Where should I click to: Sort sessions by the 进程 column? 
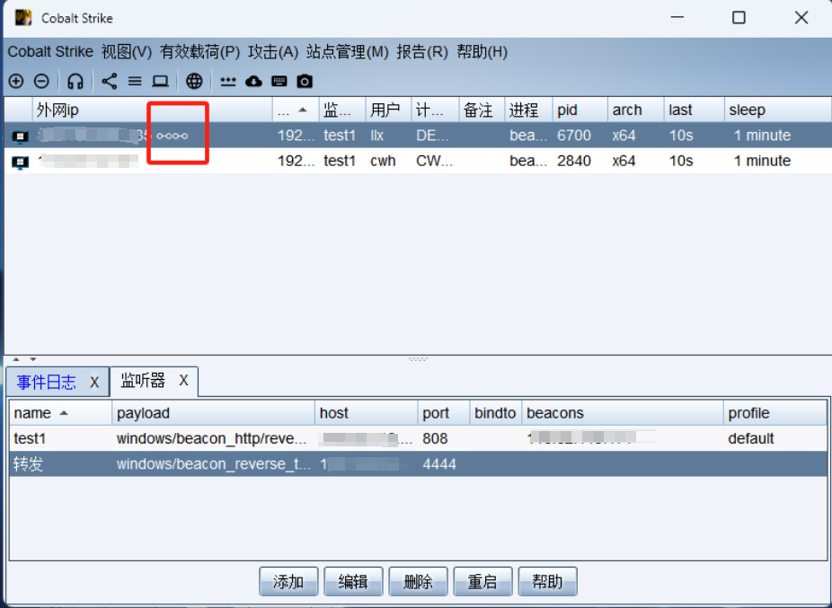click(528, 110)
